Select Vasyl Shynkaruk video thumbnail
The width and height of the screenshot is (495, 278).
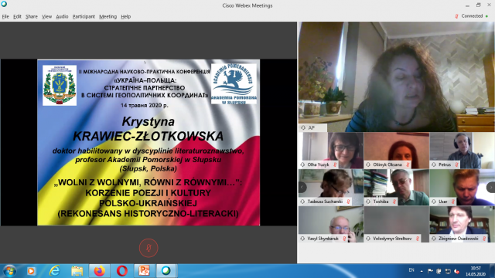pos(331,225)
